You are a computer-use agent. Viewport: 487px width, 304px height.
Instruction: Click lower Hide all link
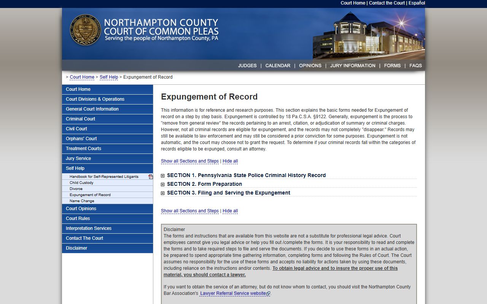click(x=230, y=211)
